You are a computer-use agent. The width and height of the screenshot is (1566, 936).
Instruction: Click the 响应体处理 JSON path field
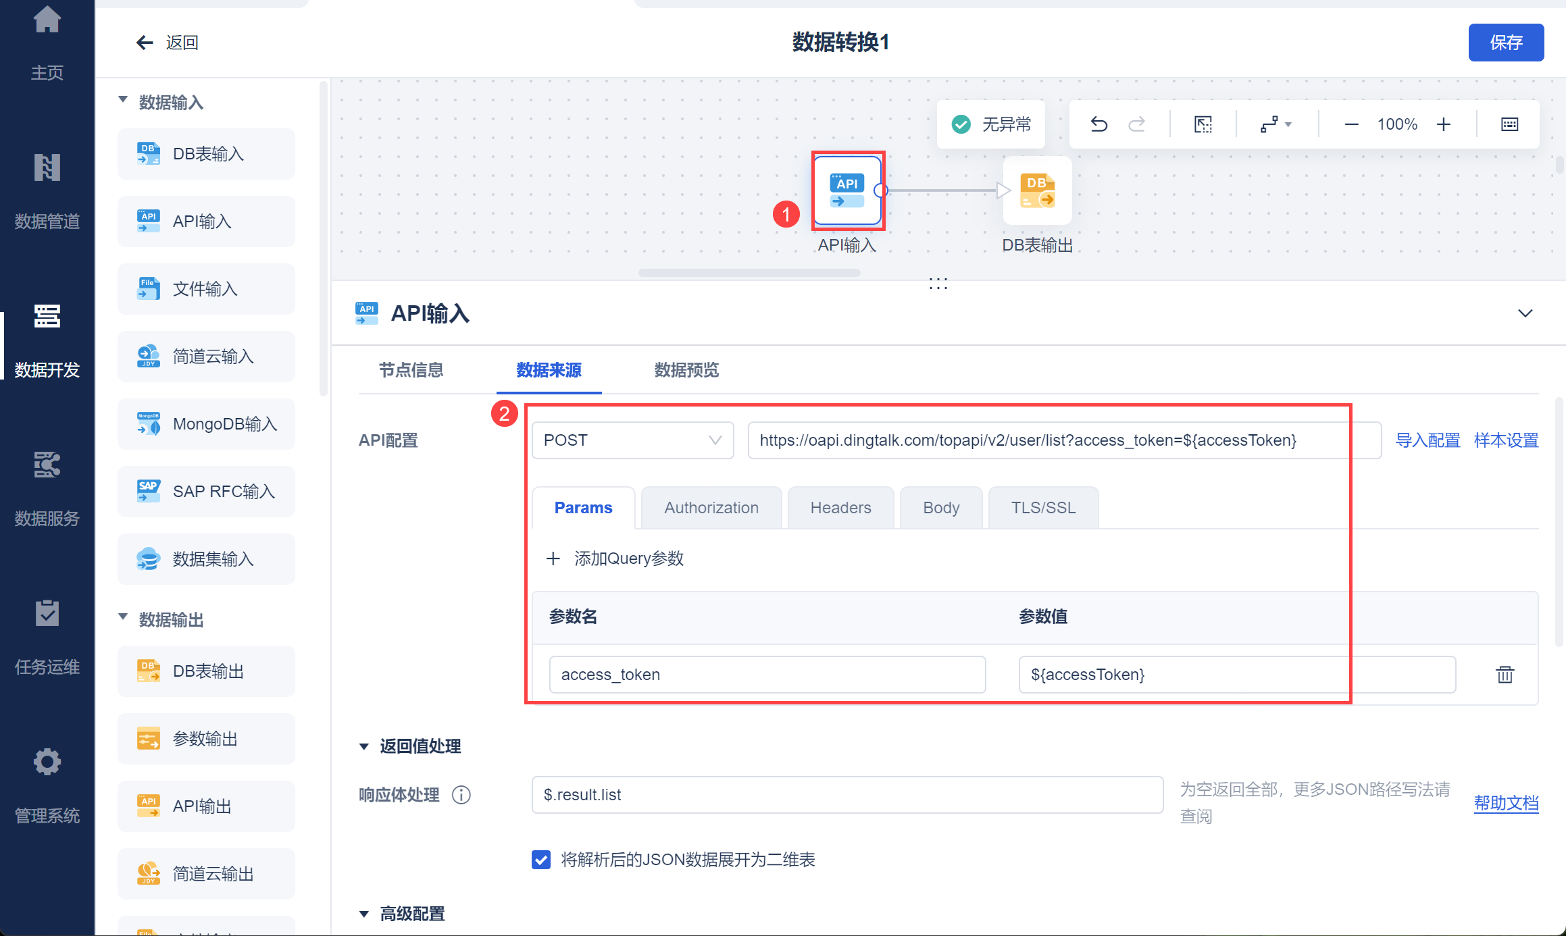pyautogui.click(x=847, y=795)
